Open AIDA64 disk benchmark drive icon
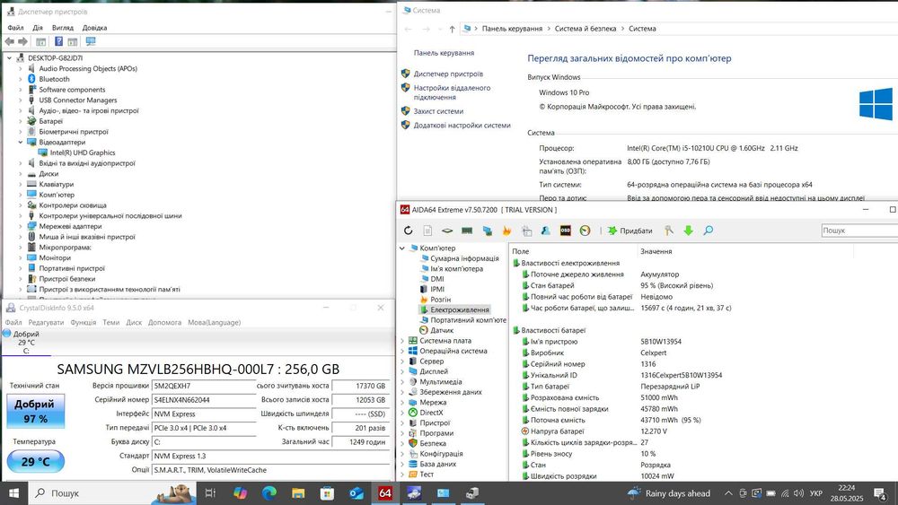This screenshot has height=505, width=898. click(x=447, y=231)
